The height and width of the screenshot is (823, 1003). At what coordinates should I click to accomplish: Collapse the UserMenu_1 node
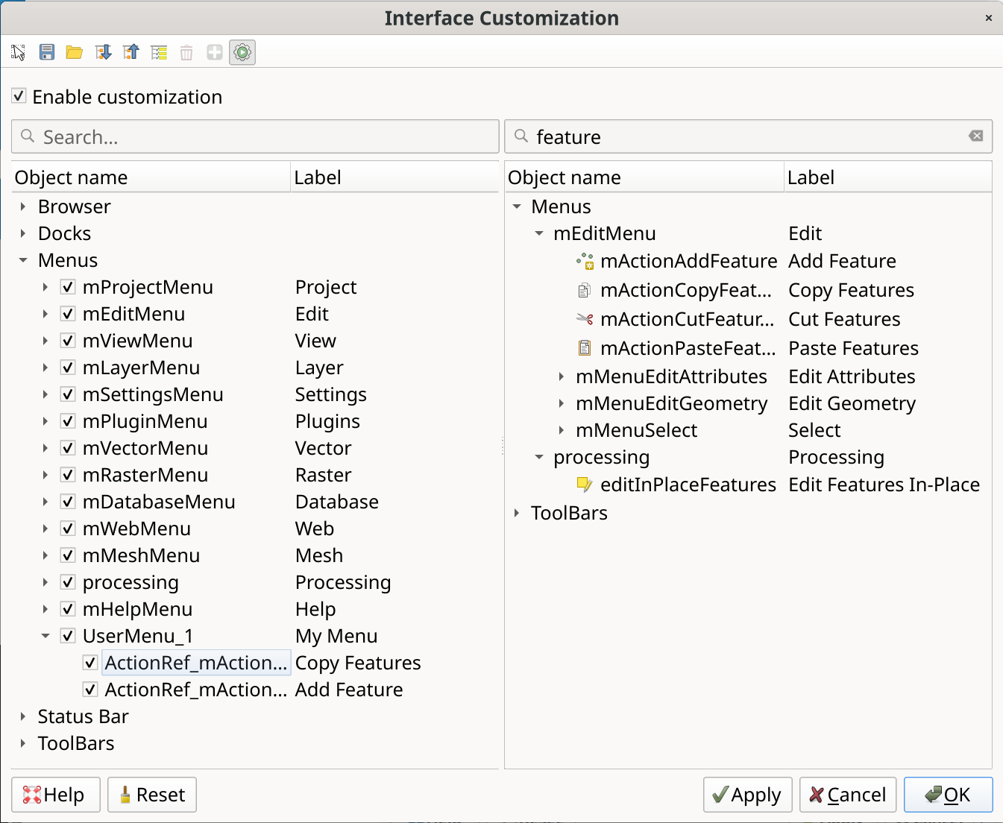click(x=45, y=636)
